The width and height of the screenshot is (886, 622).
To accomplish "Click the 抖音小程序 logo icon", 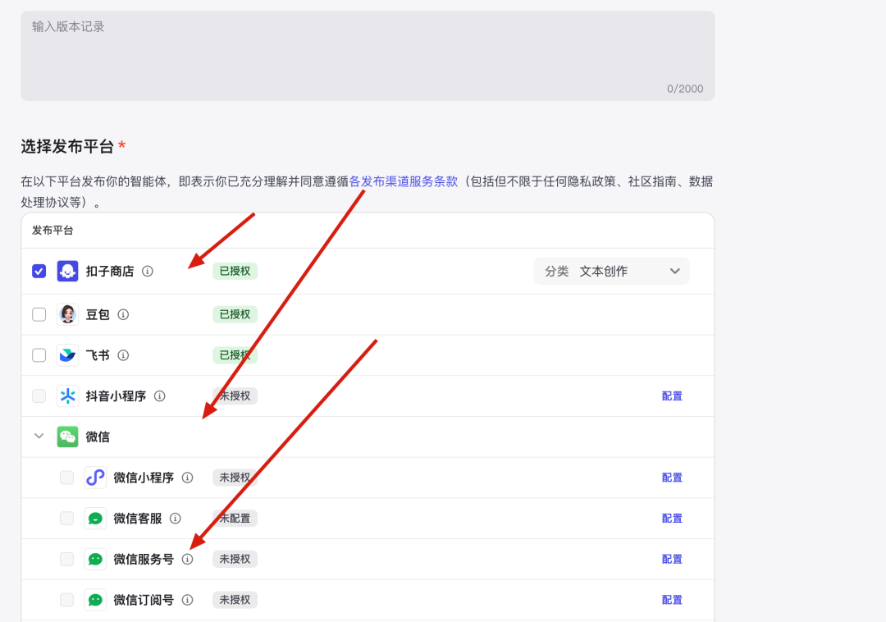I will pyautogui.click(x=68, y=396).
